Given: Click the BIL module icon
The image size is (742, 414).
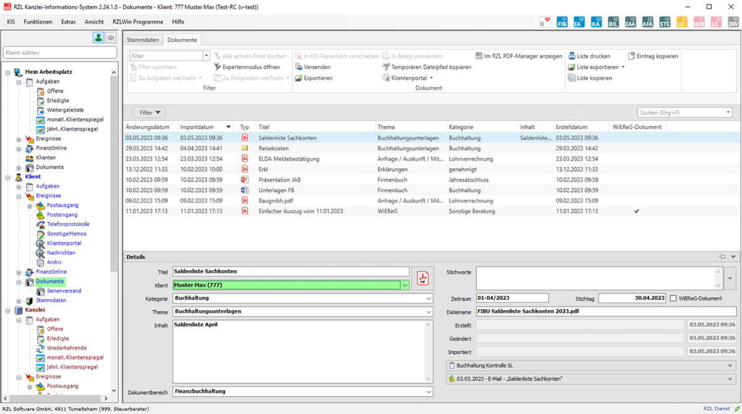Looking at the screenshot, I should pos(613,23).
